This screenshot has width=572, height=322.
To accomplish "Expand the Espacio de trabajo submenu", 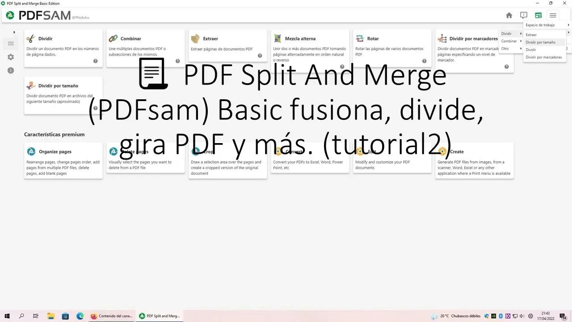I will 568,25.
